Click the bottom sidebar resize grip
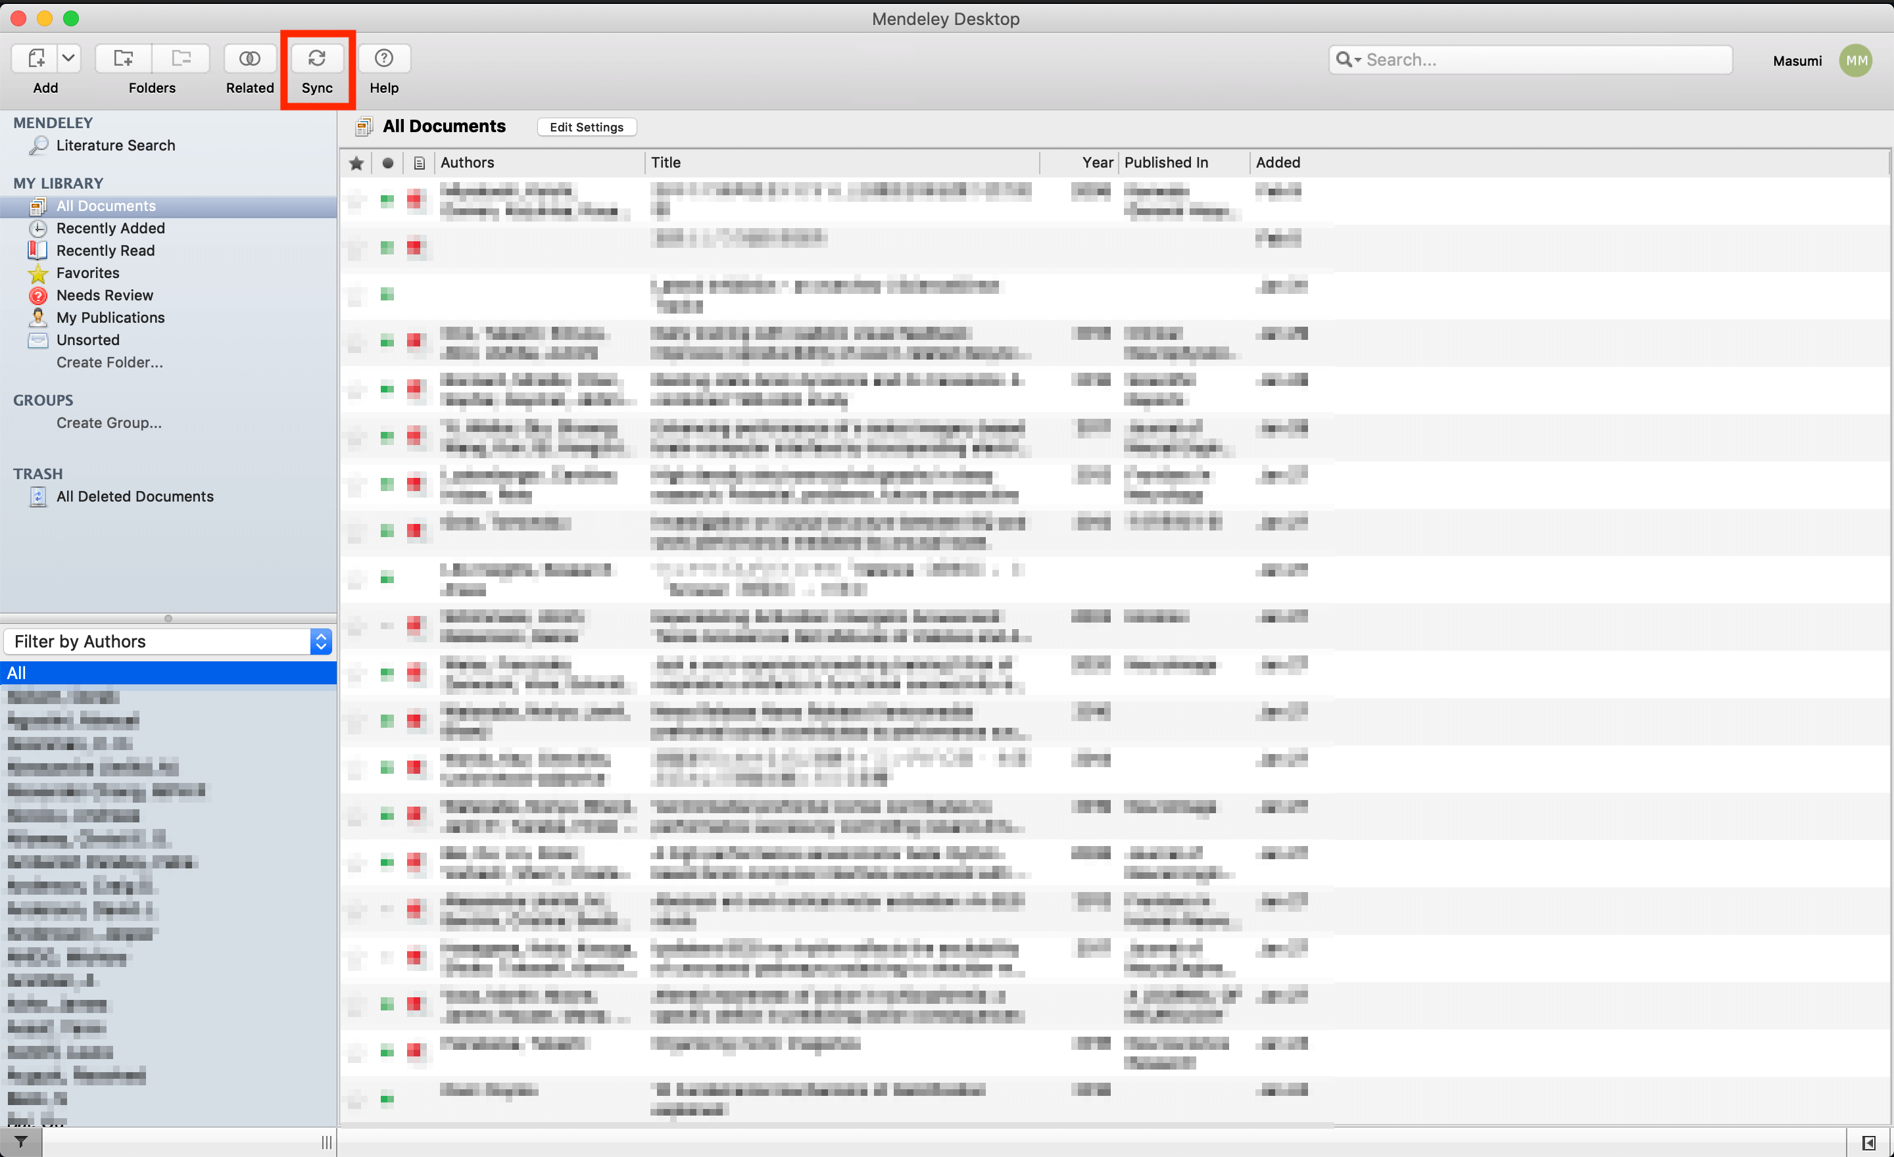This screenshot has height=1157, width=1894. click(328, 1143)
